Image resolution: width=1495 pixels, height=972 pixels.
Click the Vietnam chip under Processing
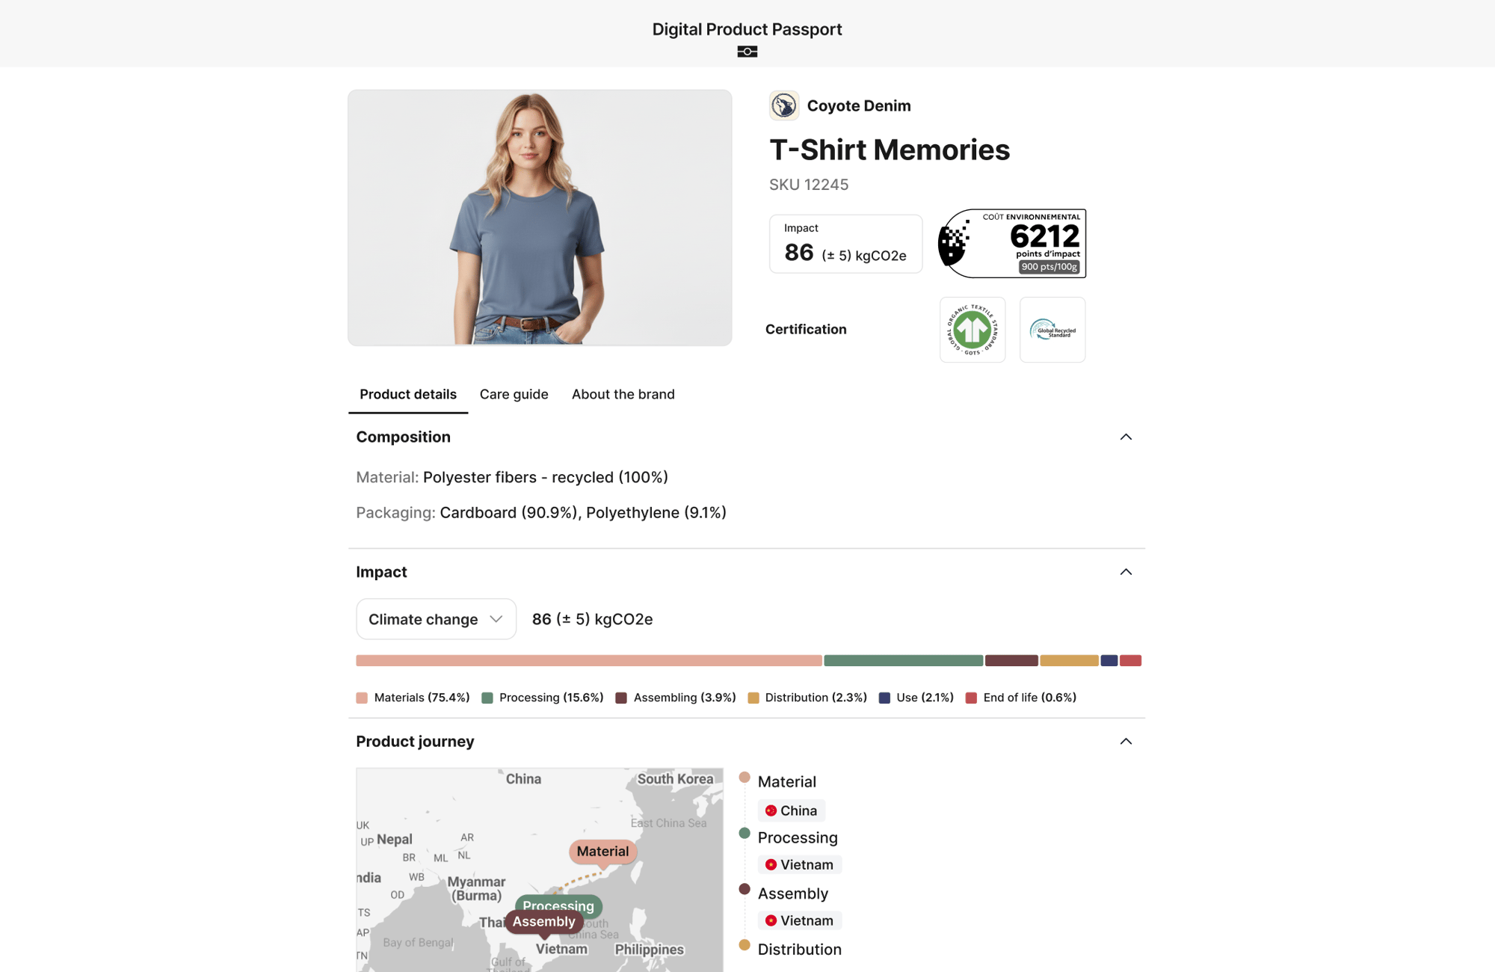[x=799, y=865]
